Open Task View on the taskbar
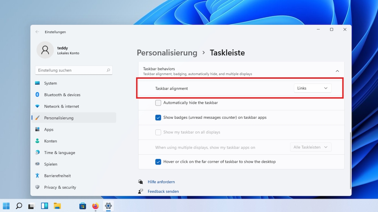378x212 pixels. [x=31, y=206]
